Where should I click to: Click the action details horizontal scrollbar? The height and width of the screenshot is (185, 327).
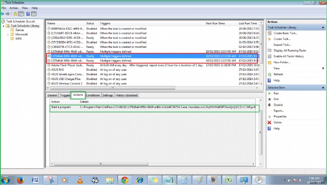[101, 164]
